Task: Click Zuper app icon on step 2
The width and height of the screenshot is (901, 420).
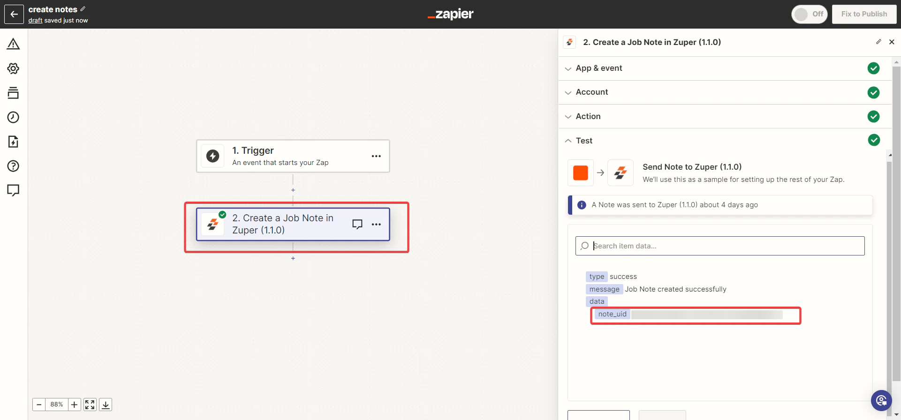Action: pos(212,225)
